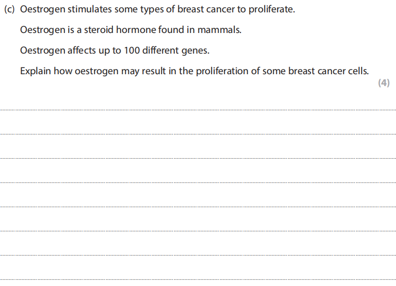Click the sixth dotted answer line

pyautogui.click(x=198, y=231)
